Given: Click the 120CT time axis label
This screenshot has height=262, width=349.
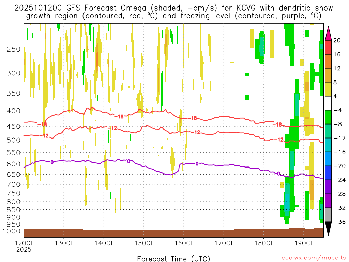Looking at the screenshot, I should click(24, 243).
